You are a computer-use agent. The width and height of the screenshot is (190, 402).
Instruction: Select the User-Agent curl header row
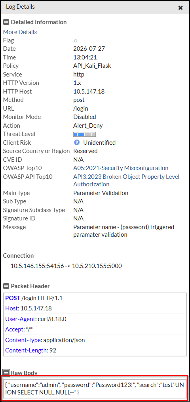(95, 319)
